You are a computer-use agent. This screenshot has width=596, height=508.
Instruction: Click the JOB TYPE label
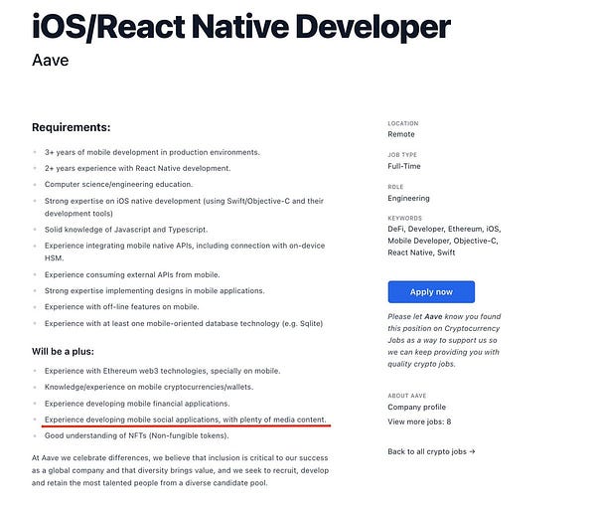[x=402, y=155]
